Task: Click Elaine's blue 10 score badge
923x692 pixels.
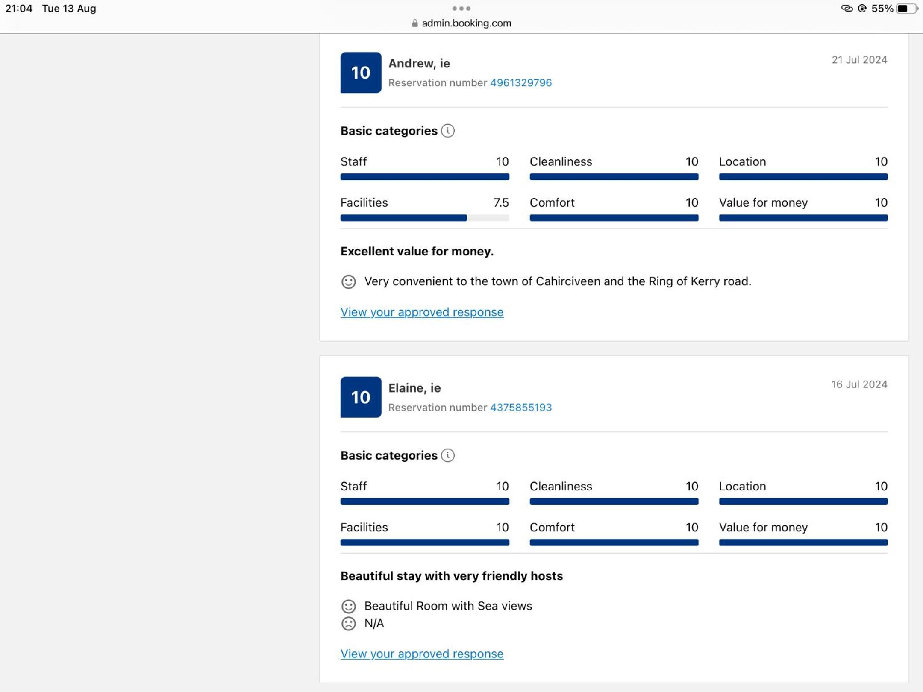Action: click(x=360, y=397)
